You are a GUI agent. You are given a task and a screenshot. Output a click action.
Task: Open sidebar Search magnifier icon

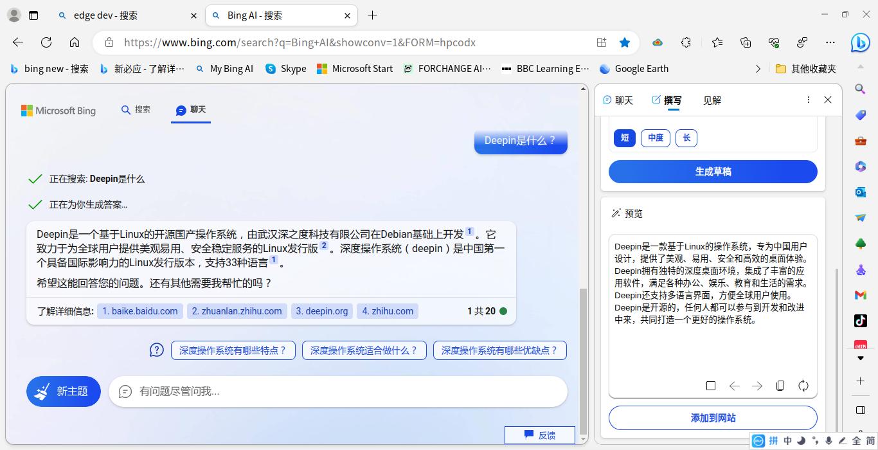point(861,89)
